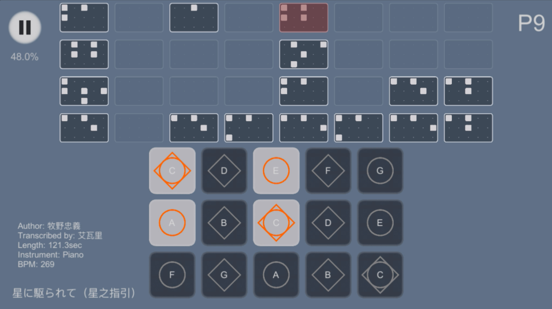Select the first pattern block in top row
The height and width of the screenshot is (309, 552).
84,18
